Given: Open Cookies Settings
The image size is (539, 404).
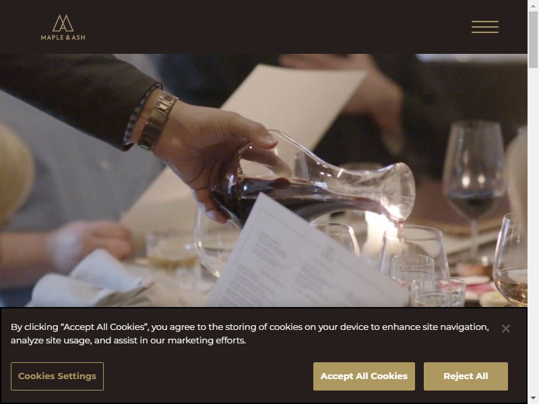Looking at the screenshot, I should point(57,376).
